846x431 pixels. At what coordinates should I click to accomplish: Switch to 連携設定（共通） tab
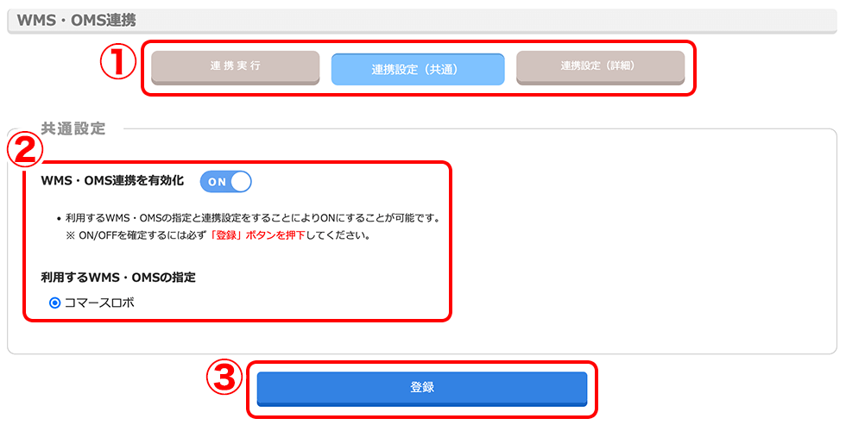(x=418, y=70)
